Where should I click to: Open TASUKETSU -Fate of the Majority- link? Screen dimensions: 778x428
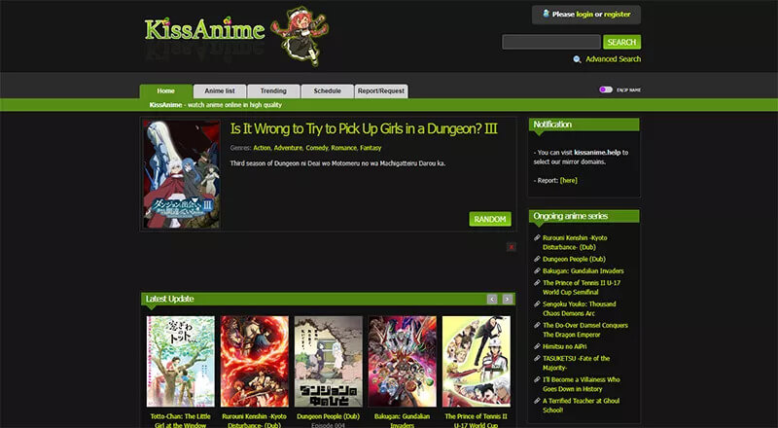point(576,363)
